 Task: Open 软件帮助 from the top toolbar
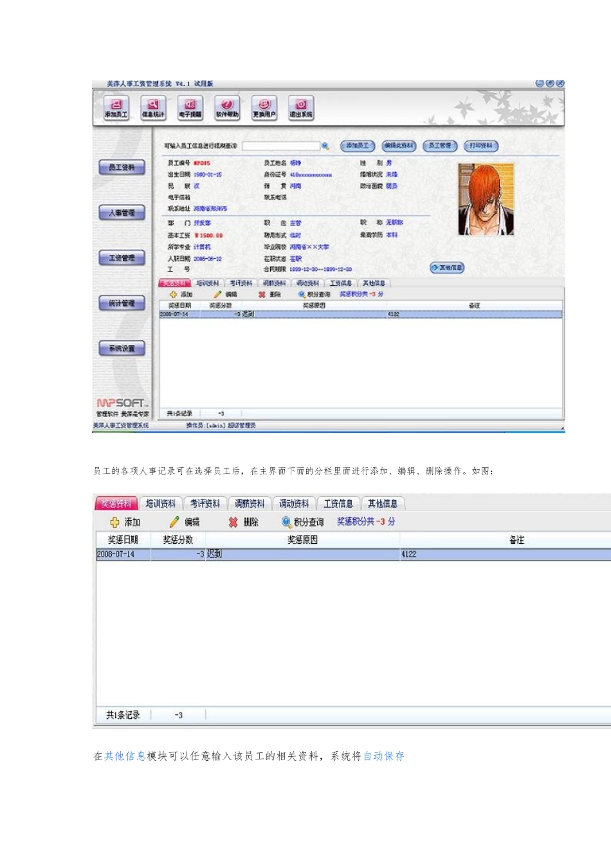pos(227,107)
